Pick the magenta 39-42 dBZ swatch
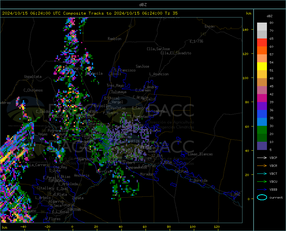 (x=262, y=98)
